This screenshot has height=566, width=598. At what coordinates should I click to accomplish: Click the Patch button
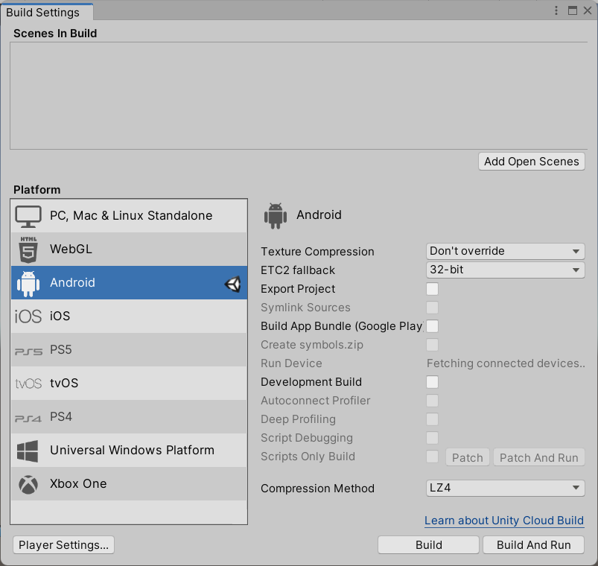point(468,458)
